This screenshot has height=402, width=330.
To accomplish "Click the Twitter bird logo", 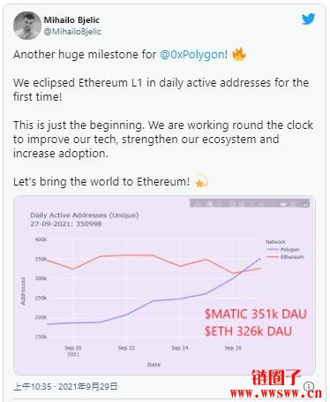I will point(308,19).
